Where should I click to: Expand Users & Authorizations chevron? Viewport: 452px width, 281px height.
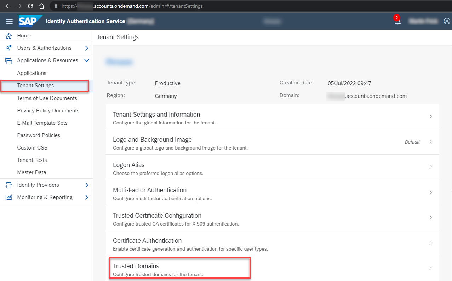[x=87, y=48]
